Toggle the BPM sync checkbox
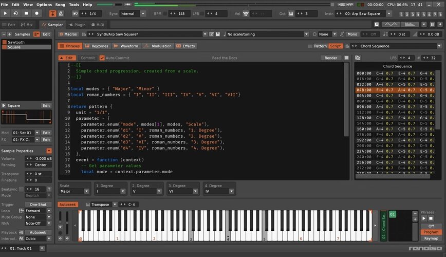This screenshot has width=446, height=257. [165, 14]
